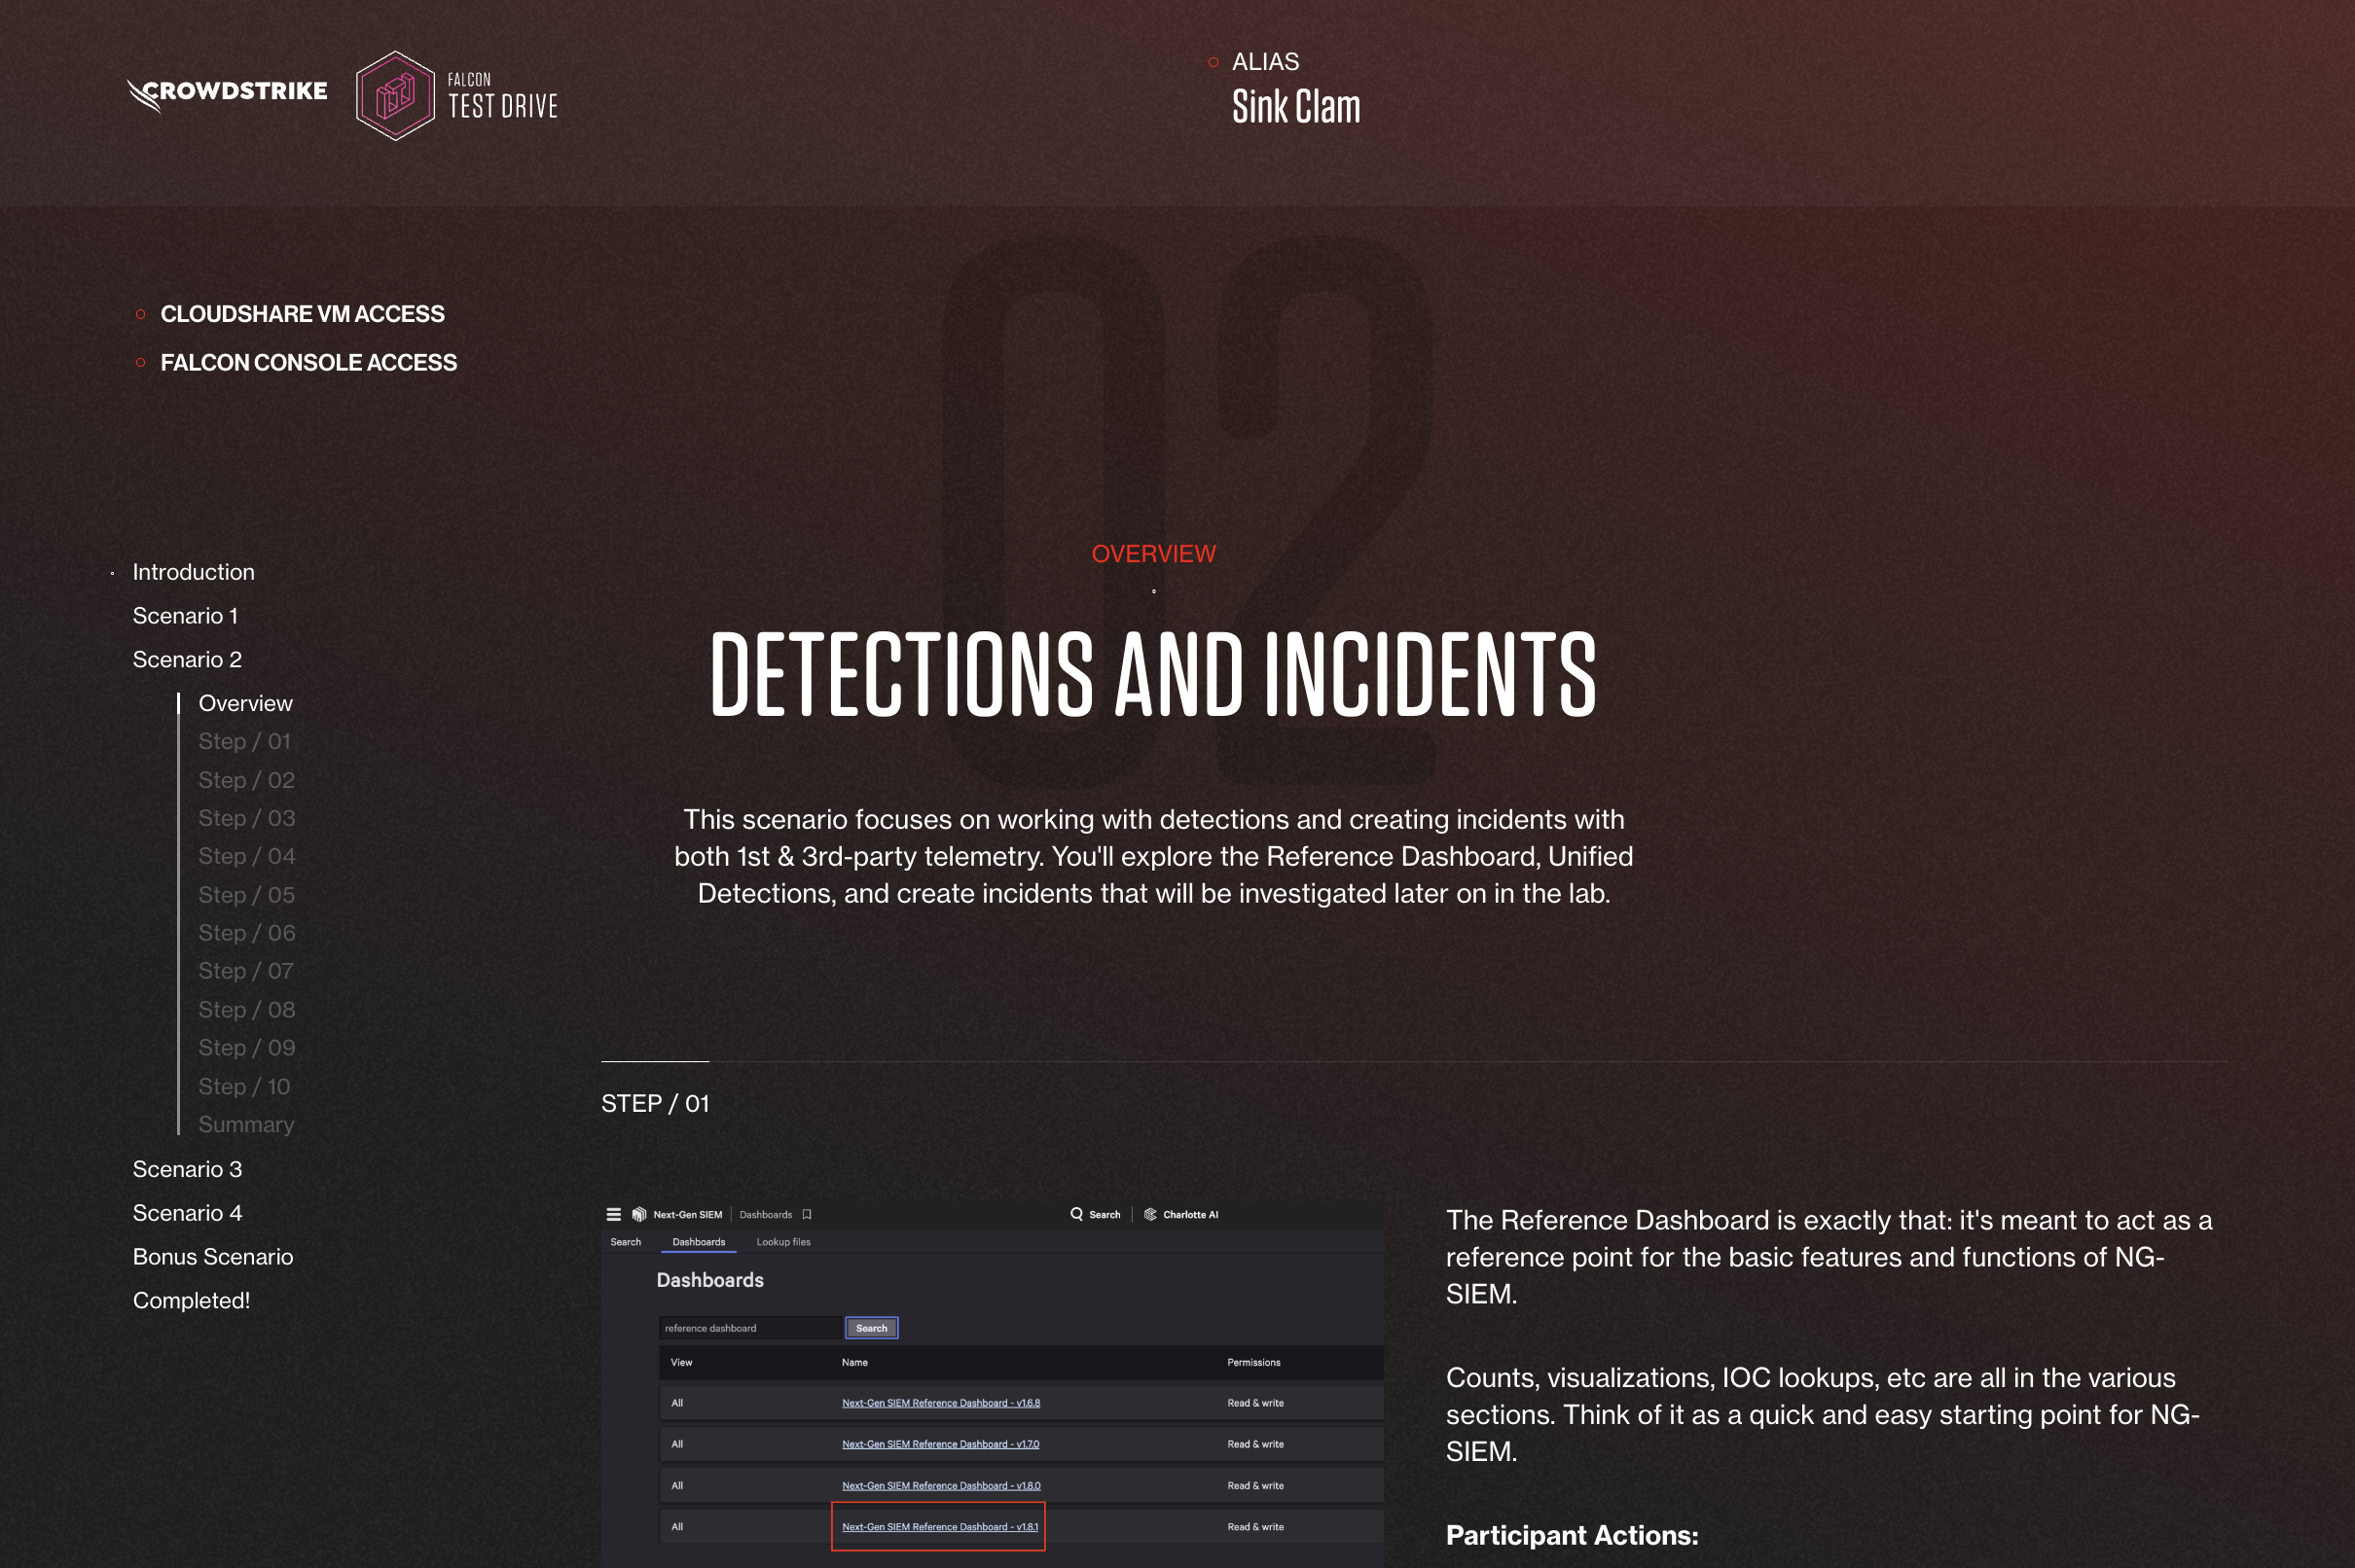Click the bookmark icon beside Dashboards
Image resolution: width=2355 pixels, height=1568 pixels.
[807, 1215]
